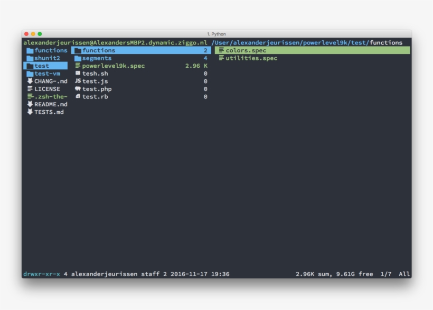
Task: Select the powerlevel9k.spec file
Action: pos(113,66)
